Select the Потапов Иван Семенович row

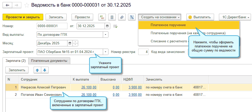(x=41, y=95)
